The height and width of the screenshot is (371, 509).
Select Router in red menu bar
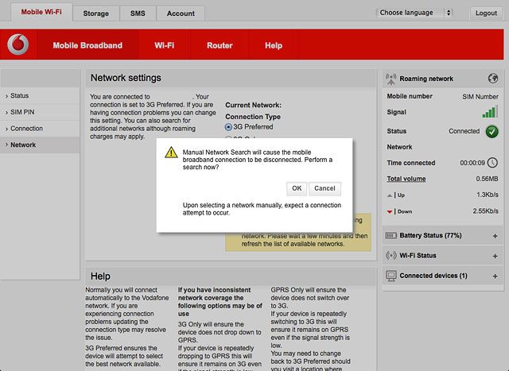(x=220, y=45)
